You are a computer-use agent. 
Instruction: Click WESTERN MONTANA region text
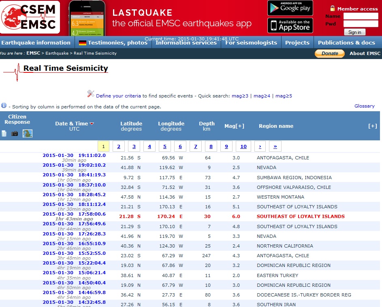point(280,197)
